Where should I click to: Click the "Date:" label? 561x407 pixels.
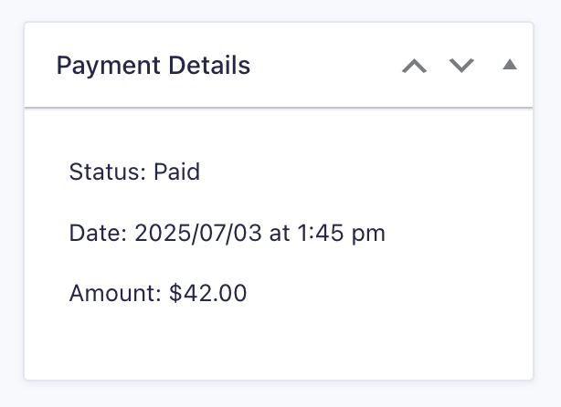98,233
